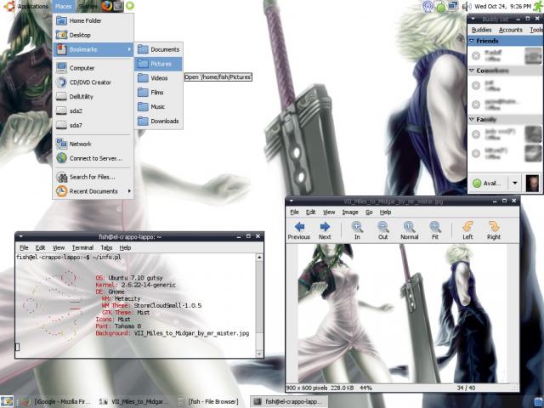Open Terminal menu in terminal window
544x408 pixels.
coord(82,247)
